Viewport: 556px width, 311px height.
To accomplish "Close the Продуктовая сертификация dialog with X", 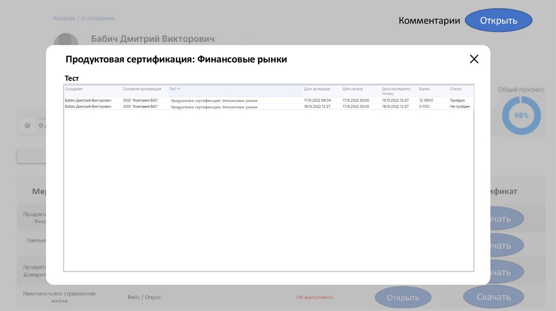I will tap(474, 59).
